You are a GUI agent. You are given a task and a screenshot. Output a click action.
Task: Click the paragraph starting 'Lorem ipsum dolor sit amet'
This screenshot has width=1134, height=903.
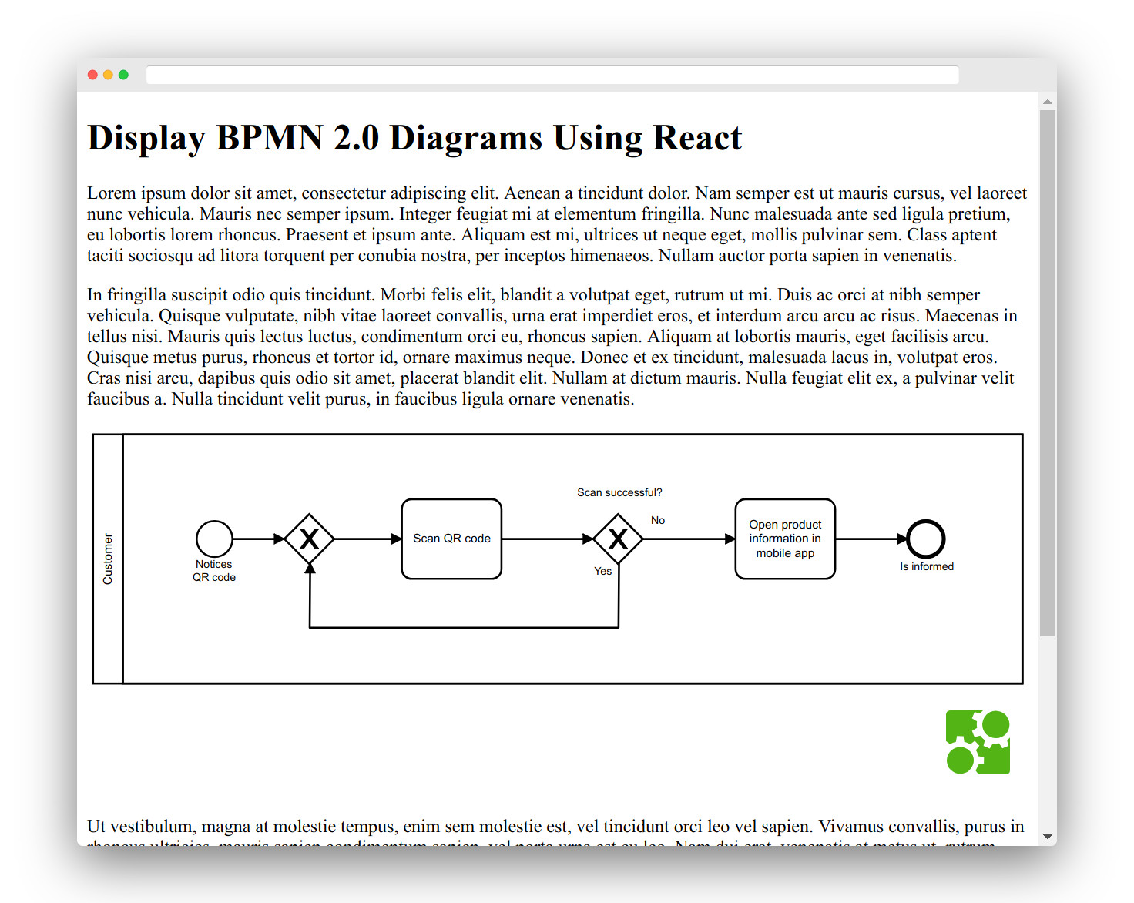point(557,224)
